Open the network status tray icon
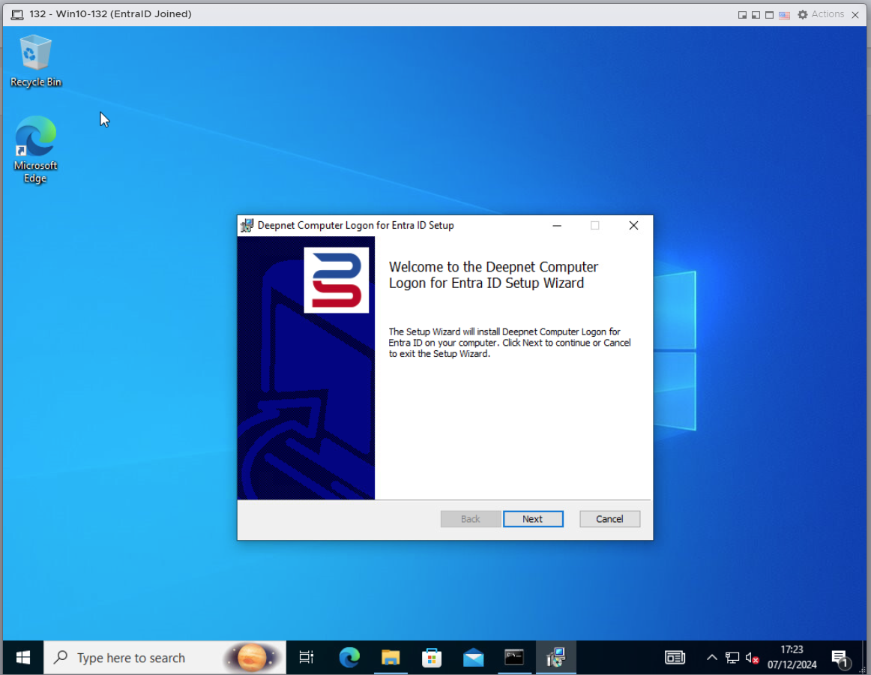Viewport: 871px width, 675px height. pyautogui.click(x=732, y=658)
